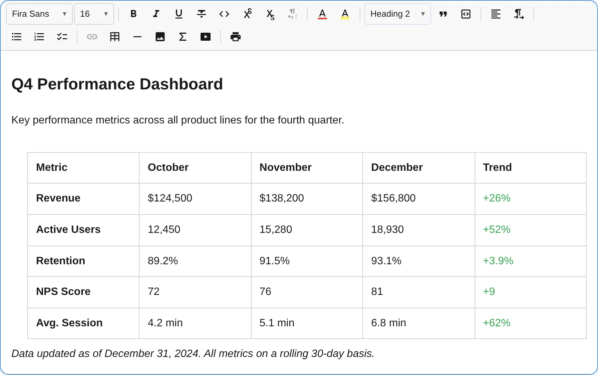Open the font size 16 dropdown

(94, 14)
